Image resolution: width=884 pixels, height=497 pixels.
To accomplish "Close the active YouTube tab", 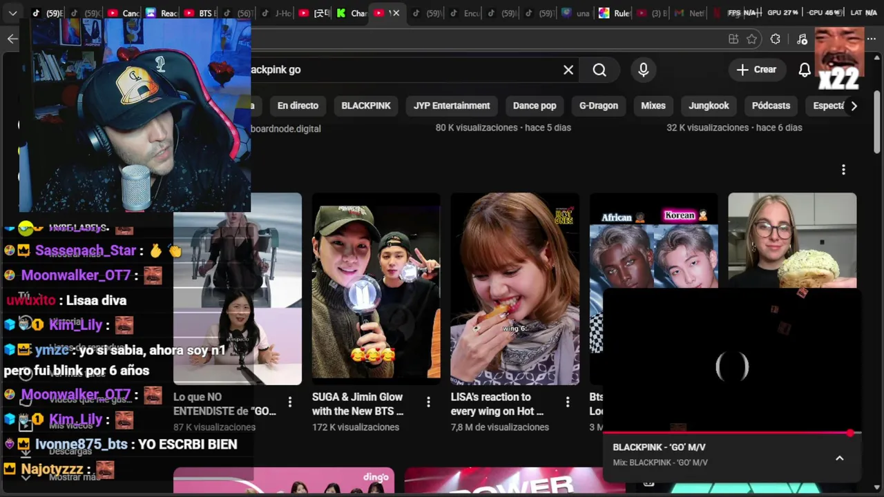I will tap(395, 12).
